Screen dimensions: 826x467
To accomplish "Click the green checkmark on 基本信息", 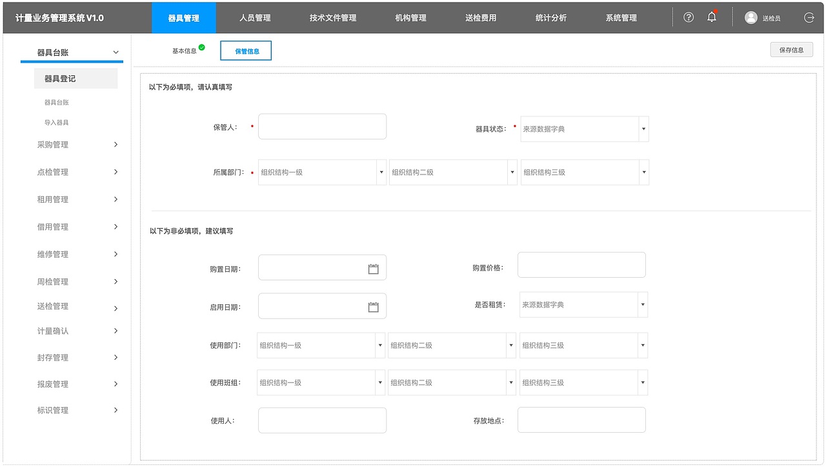I will point(202,45).
